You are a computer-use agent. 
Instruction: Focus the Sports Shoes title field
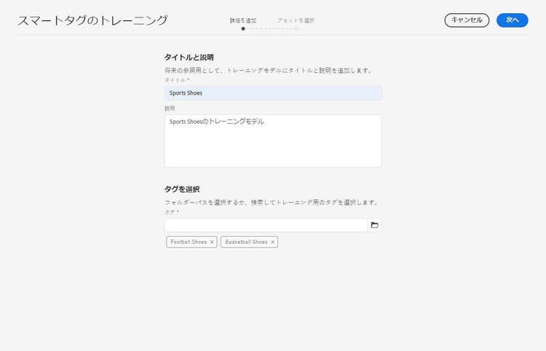[x=273, y=93]
